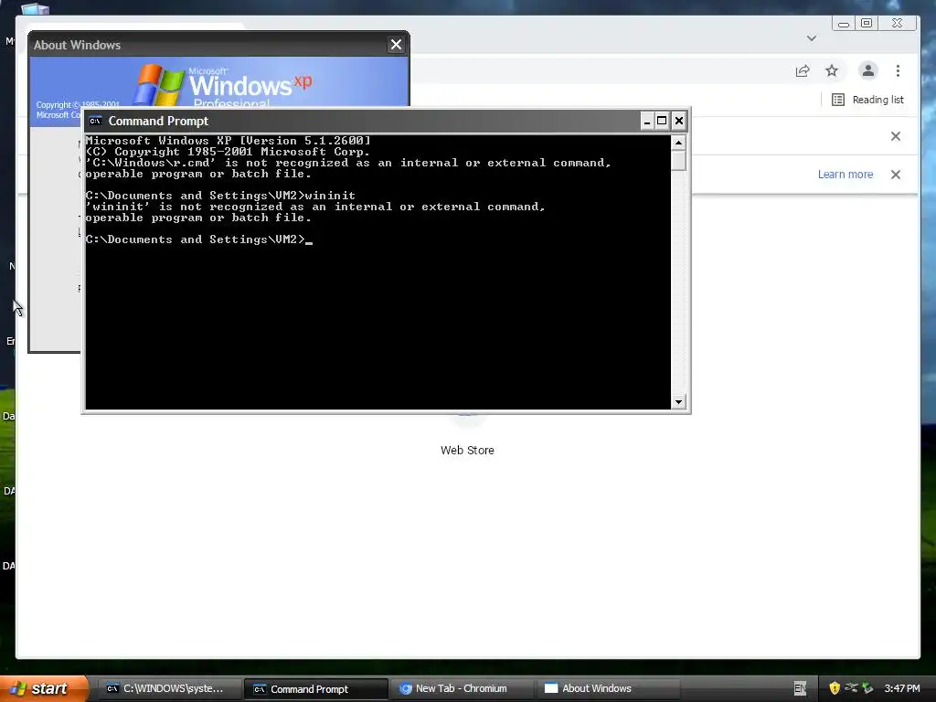
Task: Activate About Windows taskbar button
Action: tap(608, 689)
